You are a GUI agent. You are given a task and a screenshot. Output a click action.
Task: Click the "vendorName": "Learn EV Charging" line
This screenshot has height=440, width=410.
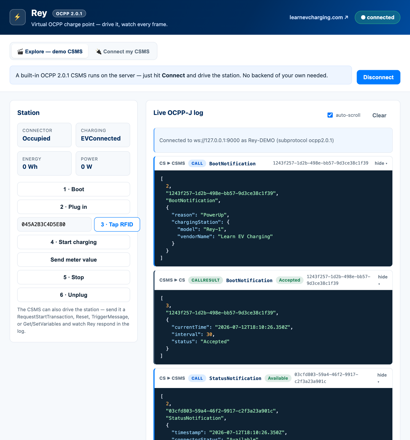click(225, 237)
